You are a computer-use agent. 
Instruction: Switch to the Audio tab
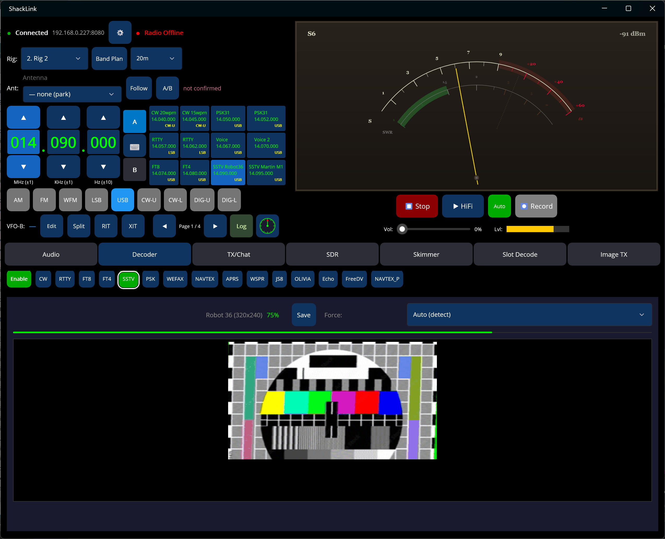click(51, 254)
